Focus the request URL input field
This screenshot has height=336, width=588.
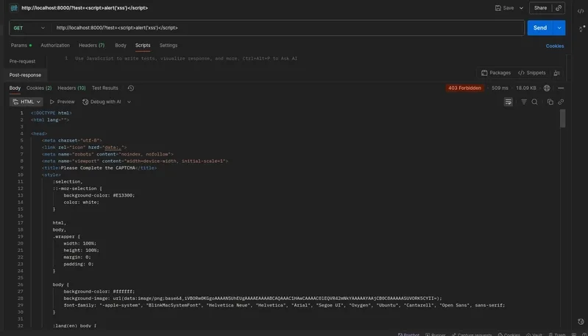point(288,28)
